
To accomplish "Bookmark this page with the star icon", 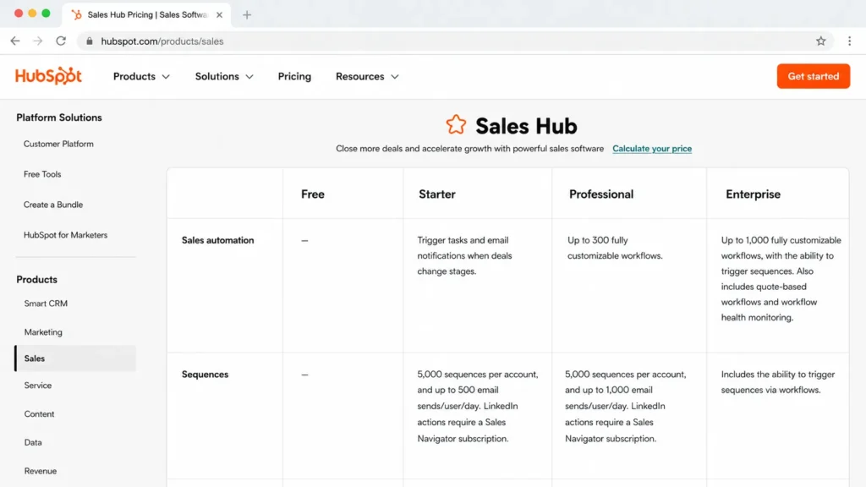I will pyautogui.click(x=820, y=41).
